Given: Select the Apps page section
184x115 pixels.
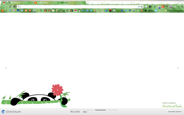Looking at the screenshot, I should [85, 112].
